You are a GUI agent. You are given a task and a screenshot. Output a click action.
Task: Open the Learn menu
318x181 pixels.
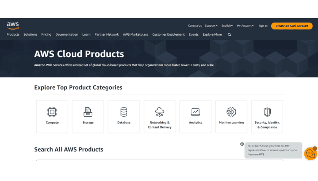86,34
